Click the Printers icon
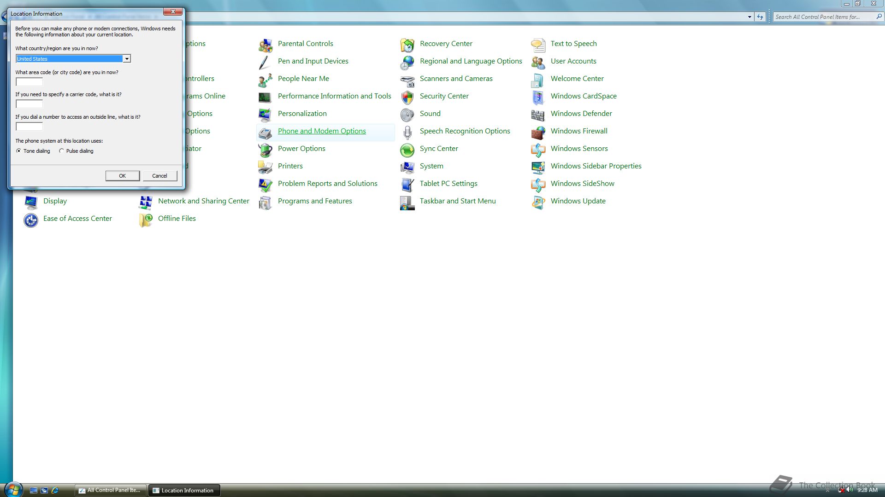This screenshot has height=497, width=885. (x=265, y=167)
